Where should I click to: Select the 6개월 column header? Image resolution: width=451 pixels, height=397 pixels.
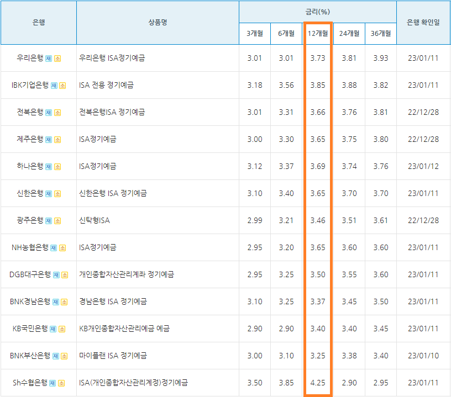click(x=286, y=34)
